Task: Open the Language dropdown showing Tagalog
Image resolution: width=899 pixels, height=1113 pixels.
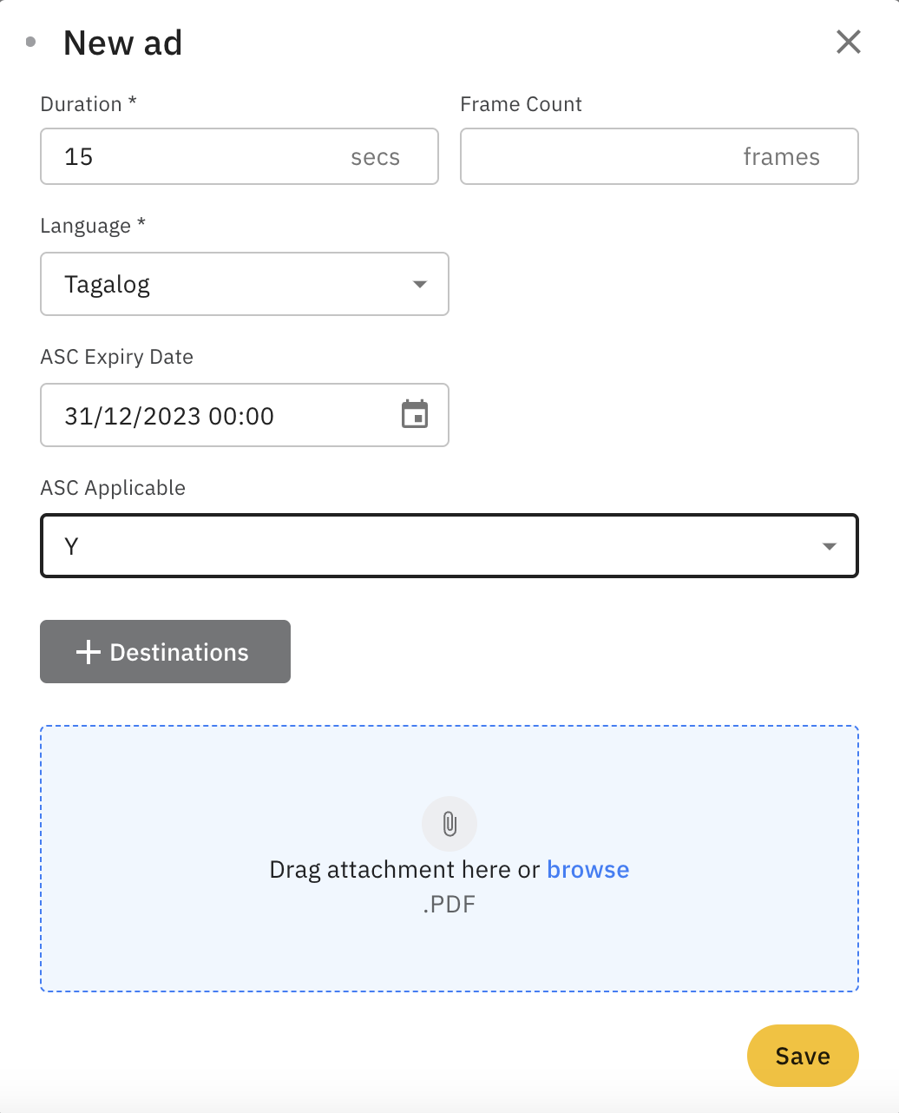Action: click(244, 284)
